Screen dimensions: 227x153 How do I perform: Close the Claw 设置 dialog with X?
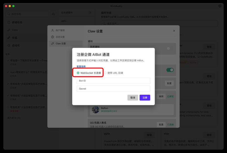174,31
